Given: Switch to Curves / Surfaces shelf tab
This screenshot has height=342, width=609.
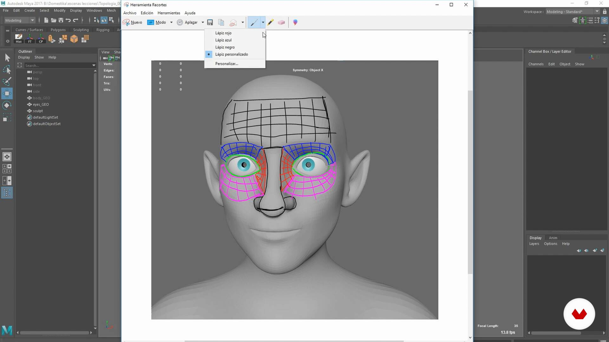Looking at the screenshot, I should click(29, 30).
